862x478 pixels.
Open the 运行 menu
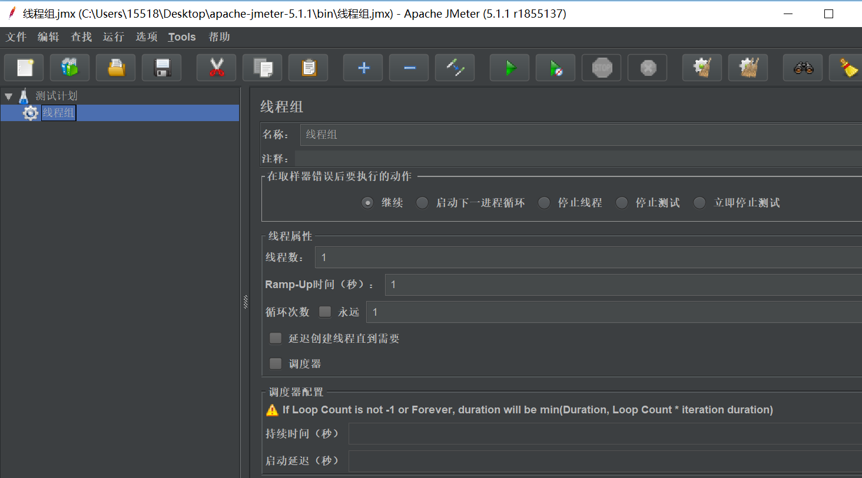tap(113, 37)
